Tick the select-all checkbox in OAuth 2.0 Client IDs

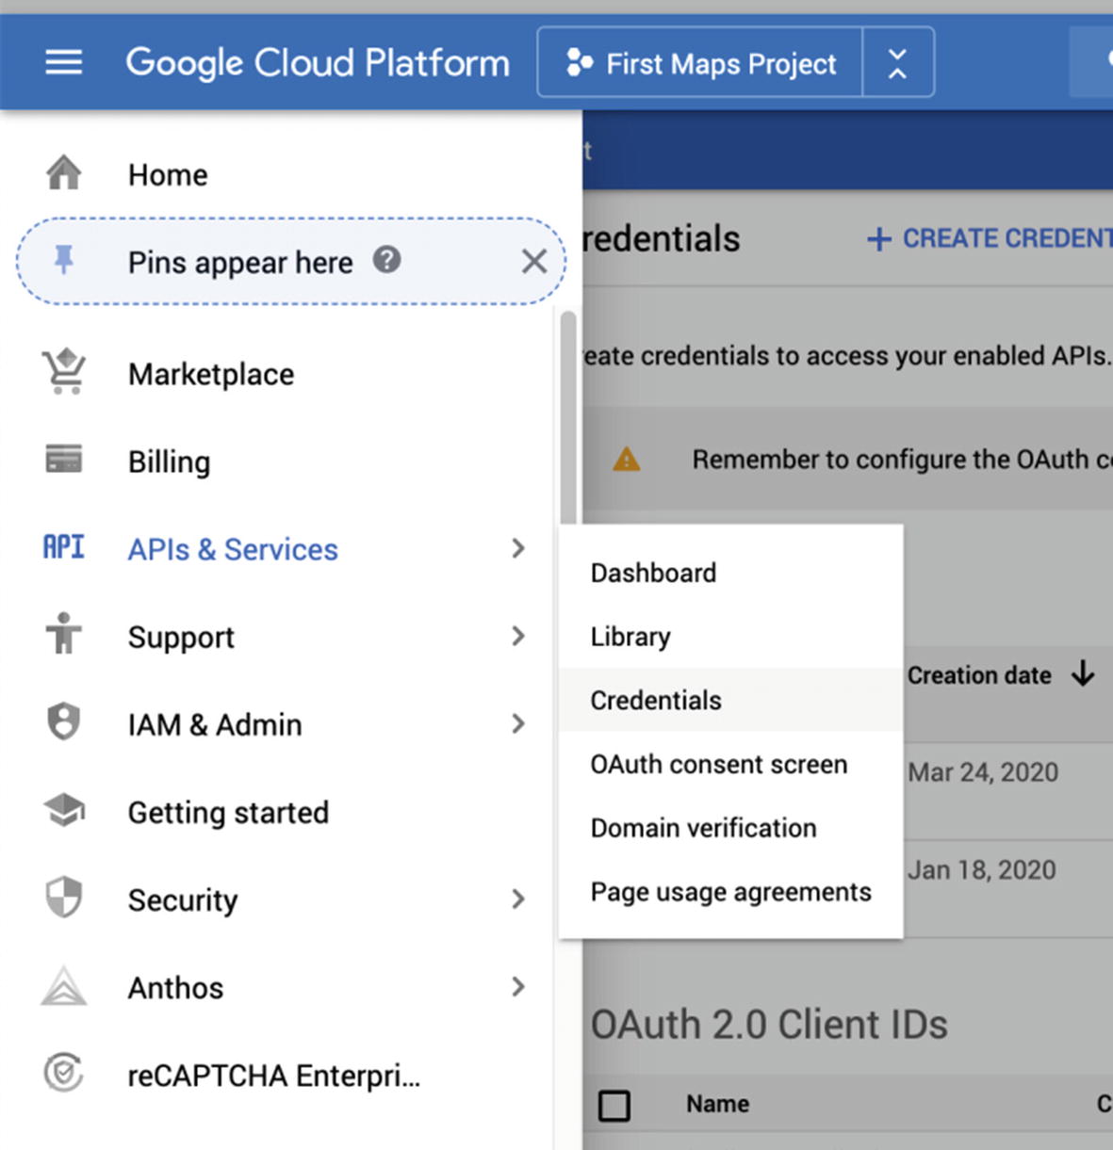(614, 1105)
